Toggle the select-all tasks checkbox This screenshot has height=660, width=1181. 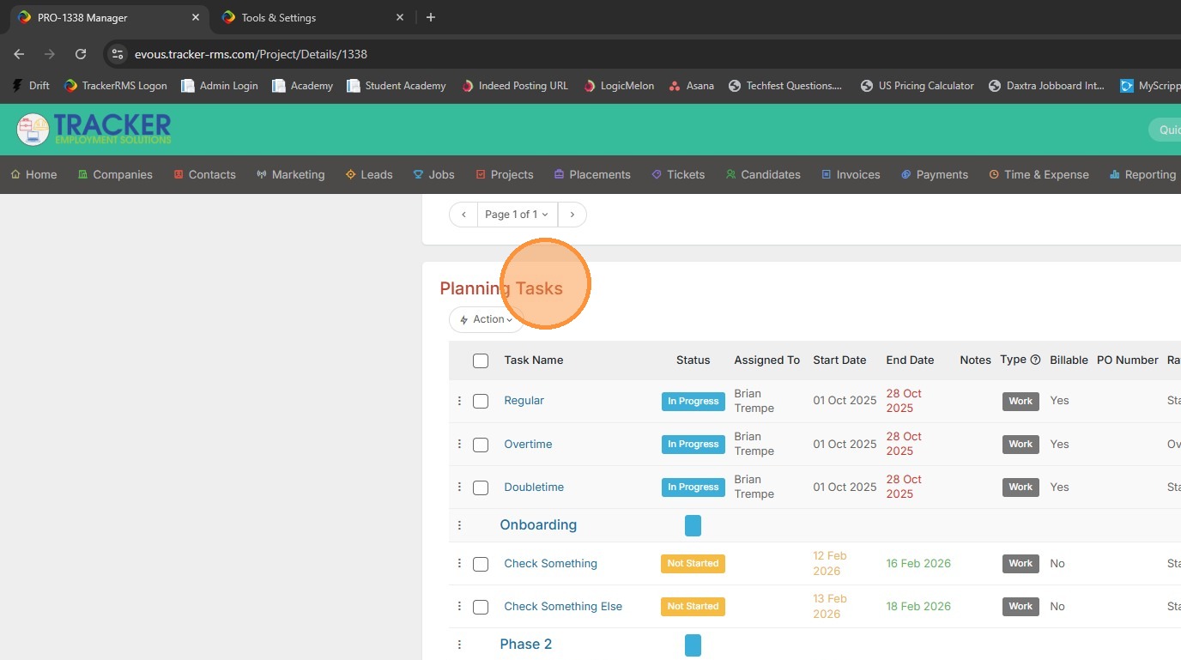[x=481, y=361]
